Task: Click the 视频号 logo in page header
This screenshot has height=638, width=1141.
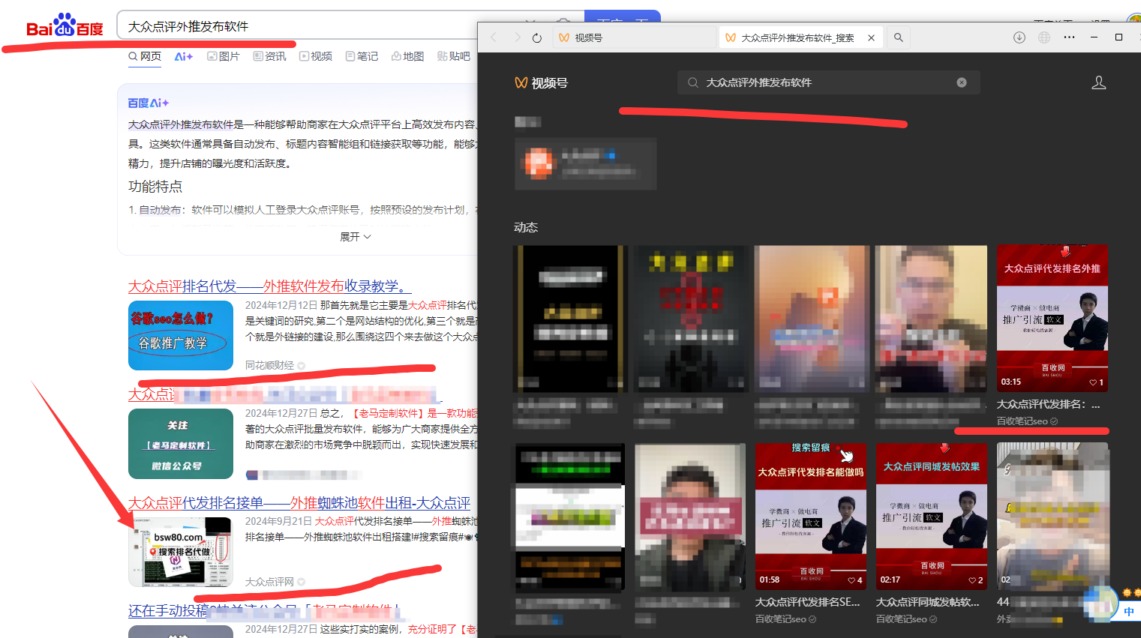Action: (x=541, y=82)
